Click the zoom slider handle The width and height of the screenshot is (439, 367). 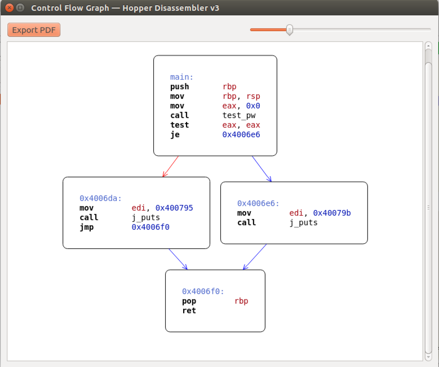point(289,29)
